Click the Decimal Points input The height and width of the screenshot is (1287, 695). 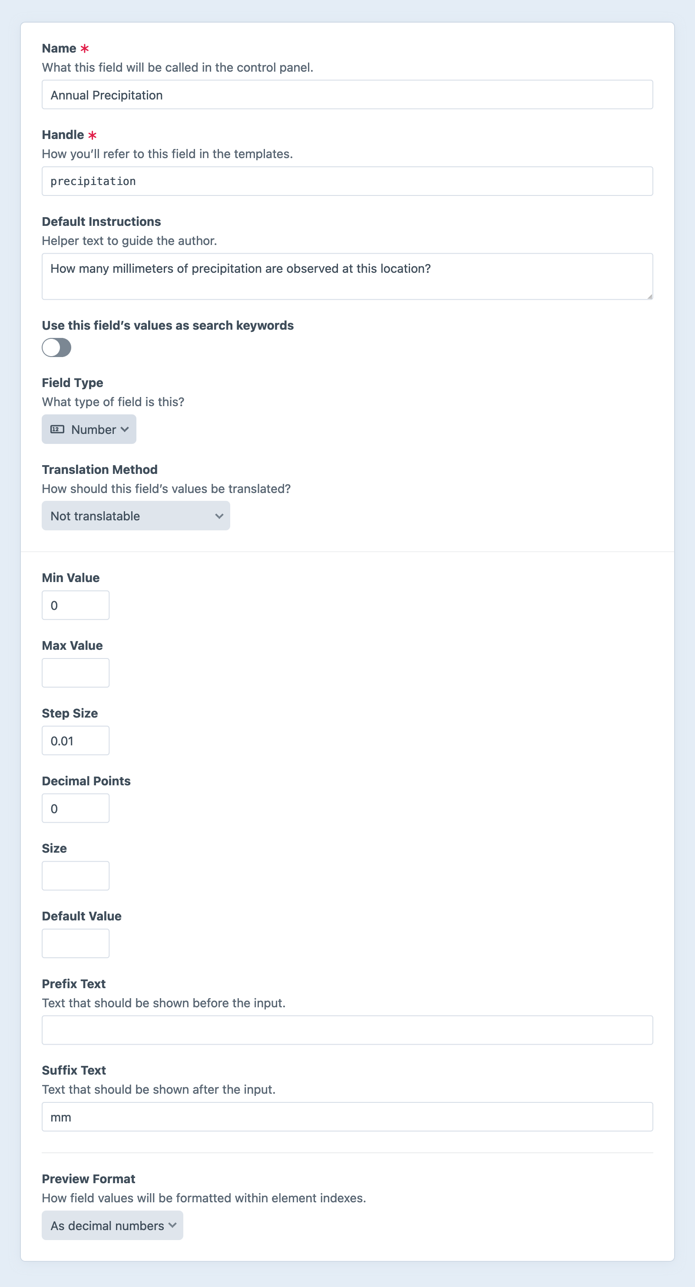(76, 807)
